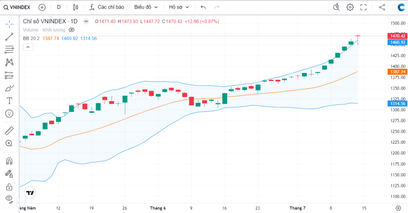This screenshot has width=408, height=213.
Task: Click the grey minus button beside VNINDEX 1D
Action: pos(86,21)
